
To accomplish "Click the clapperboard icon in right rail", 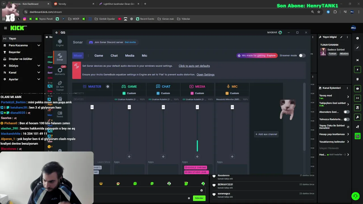I will (x=358, y=136).
